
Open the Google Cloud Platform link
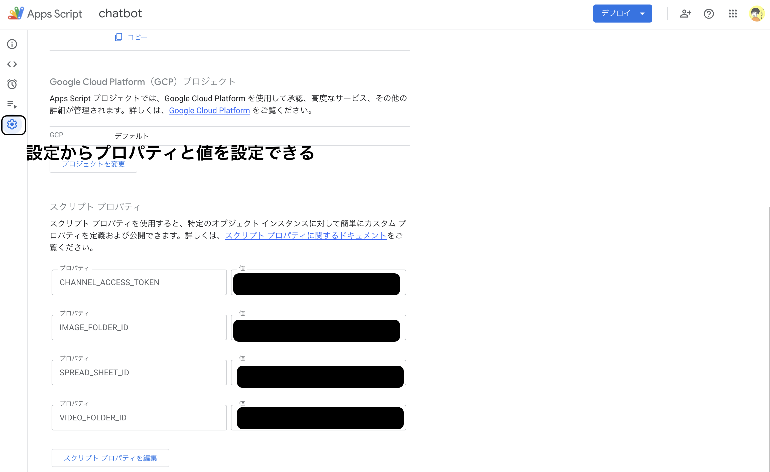click(209, 110)
